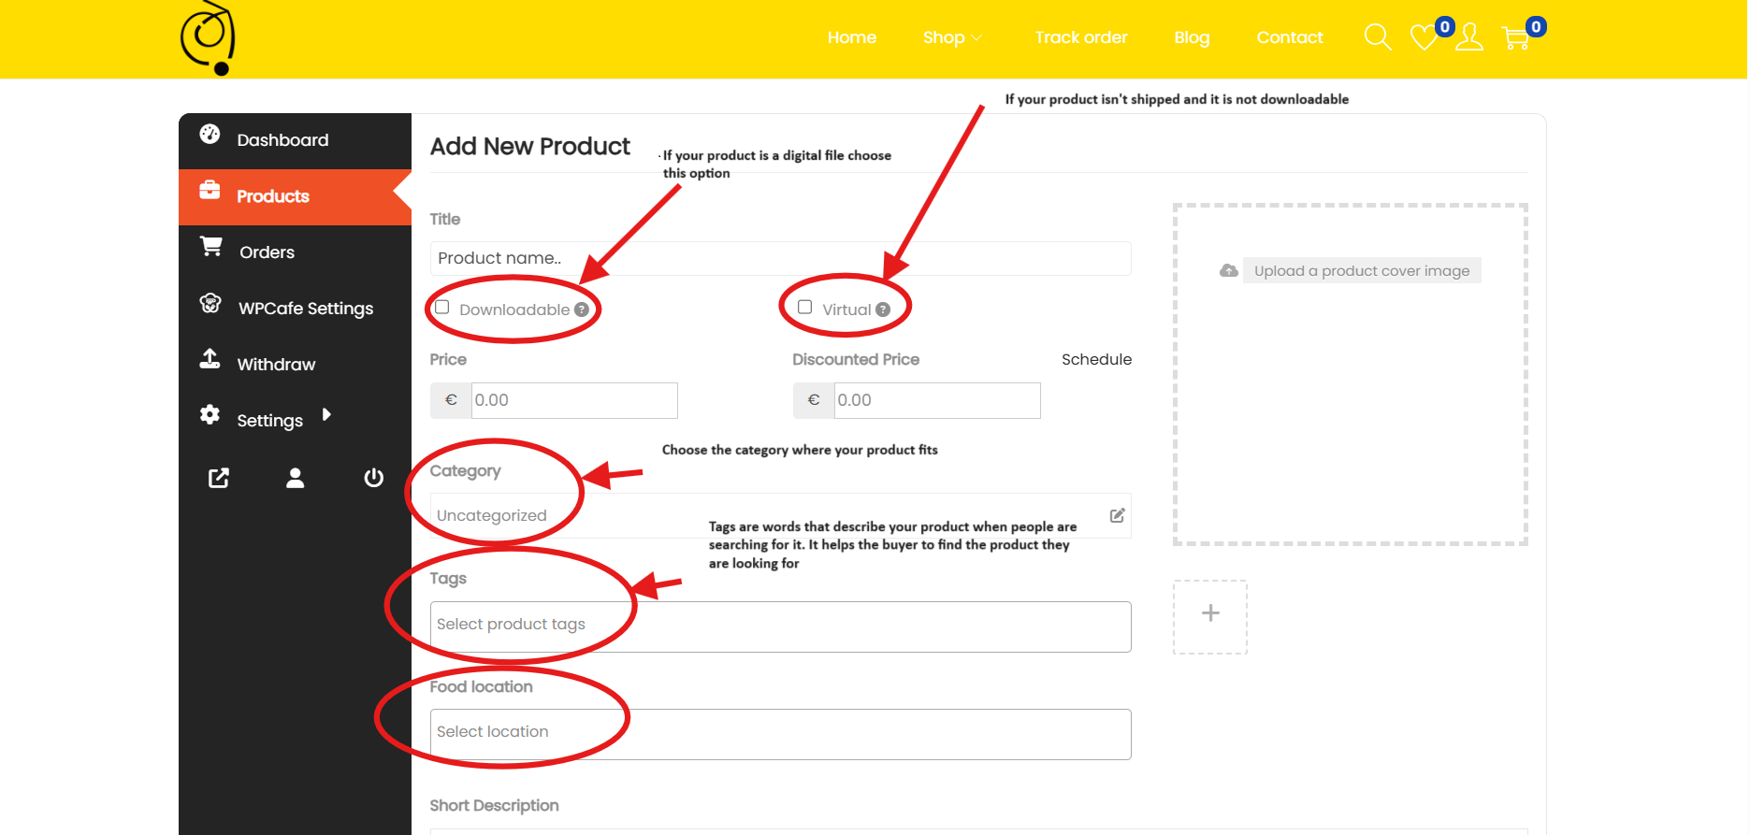Click the search magnifier icon in header
Viewport: 1750px width, 835px height.
tap(1377, 37)
